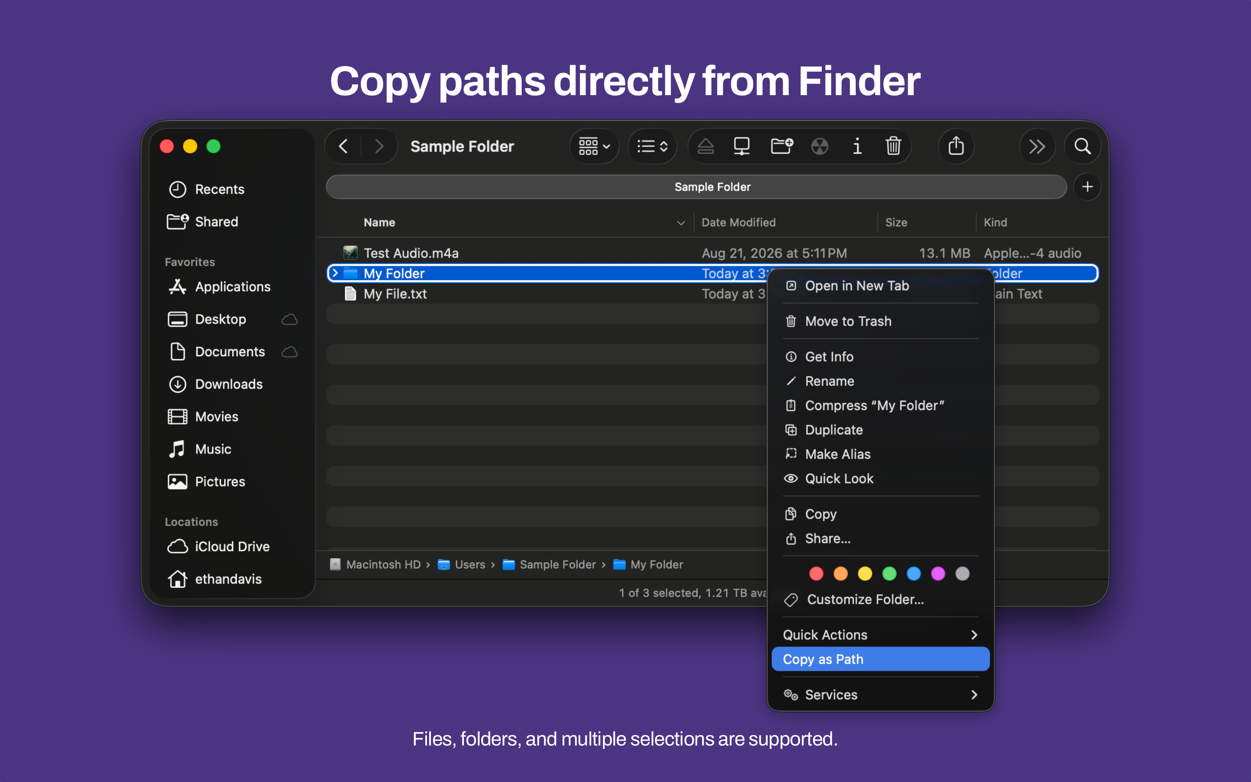Sort by the Kind column header
Screen dimensions: 1251x782
coord(995,222)
